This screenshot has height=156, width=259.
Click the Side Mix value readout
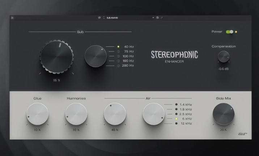pos(223,130)
